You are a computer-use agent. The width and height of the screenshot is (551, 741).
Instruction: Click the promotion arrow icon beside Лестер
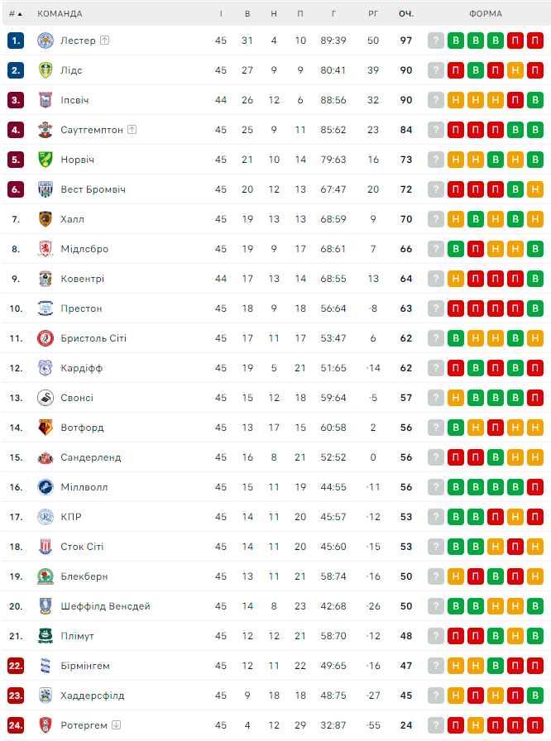(x=105, y=41)
